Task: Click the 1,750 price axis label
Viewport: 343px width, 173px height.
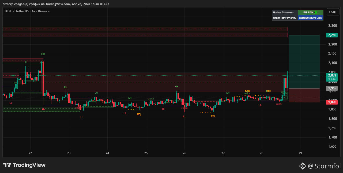Action: point(332,128)
